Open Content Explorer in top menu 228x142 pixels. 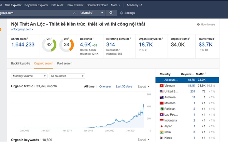(x=97, y=5)
